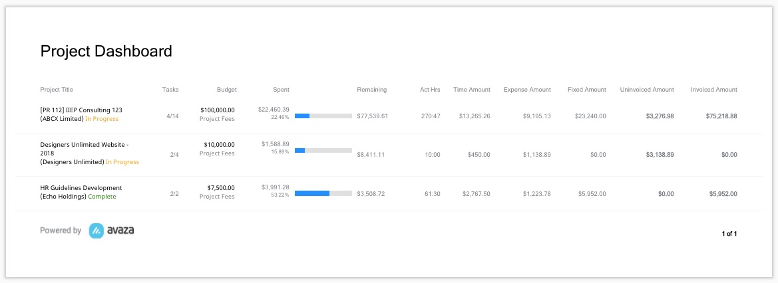The width and height of the screenshot is (778, 283).
Task: Click the green Complete status label
Action: pyautogui.click(x=102, y=196)
